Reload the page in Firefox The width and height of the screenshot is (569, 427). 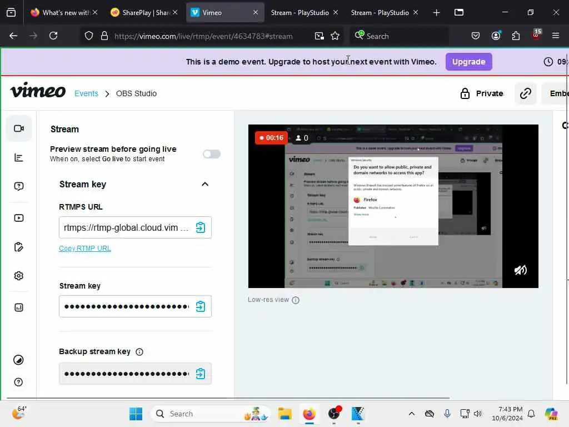53,36
